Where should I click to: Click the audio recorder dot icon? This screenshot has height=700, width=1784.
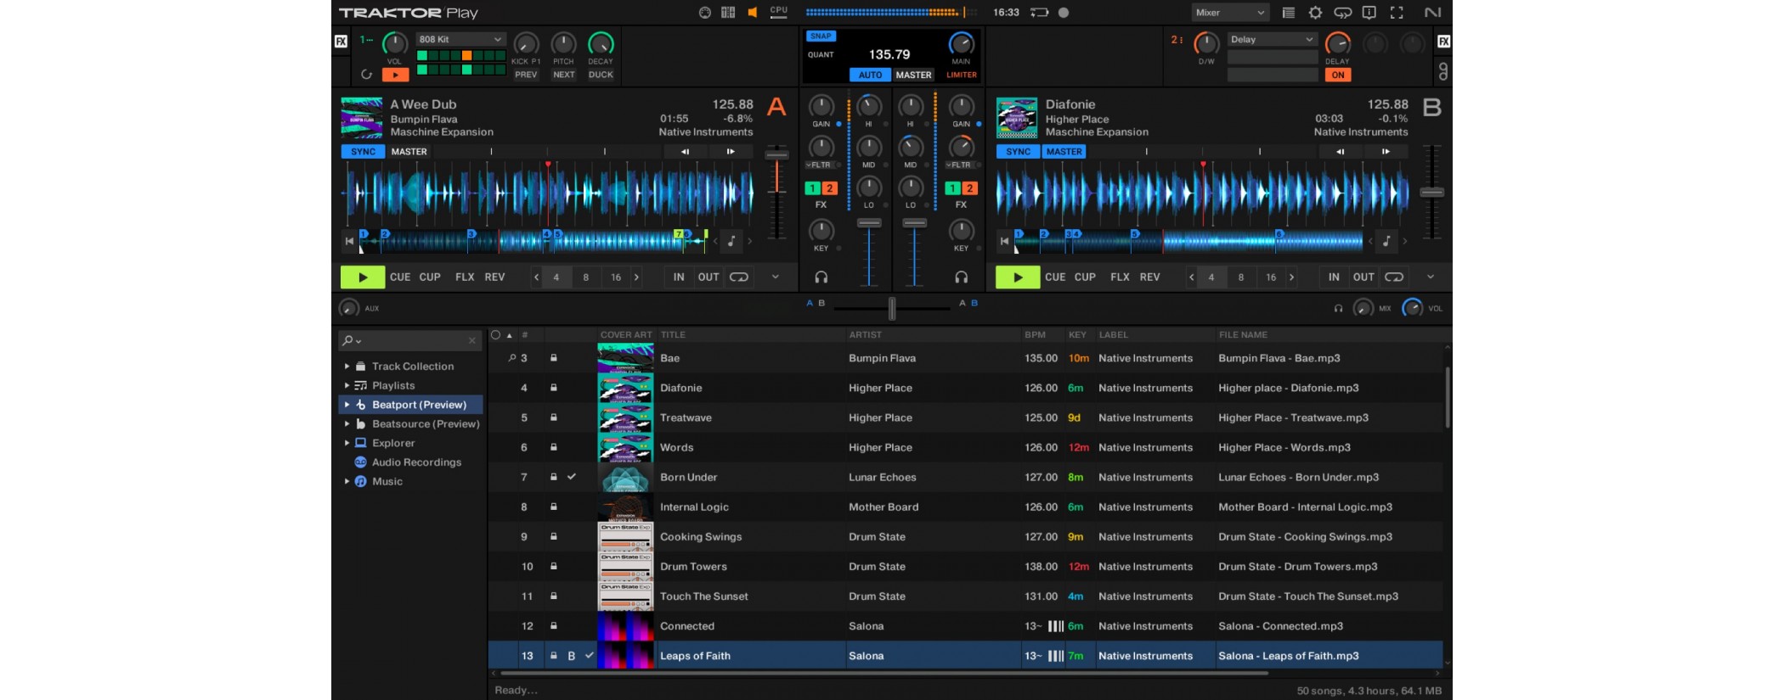pos(1064,13)
